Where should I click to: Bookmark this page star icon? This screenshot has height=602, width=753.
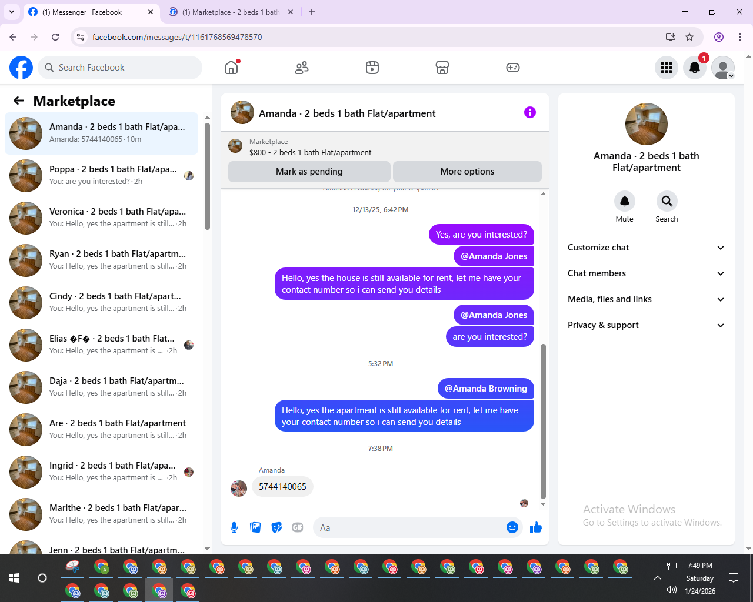pyautogui.click(x=689, y=37)
